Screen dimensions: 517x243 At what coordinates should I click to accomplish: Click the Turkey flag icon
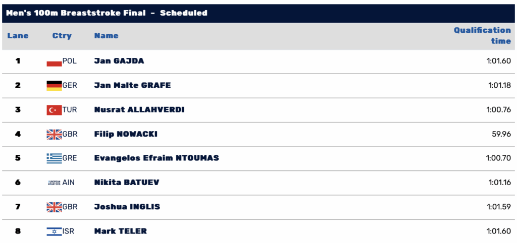[54, 110]
